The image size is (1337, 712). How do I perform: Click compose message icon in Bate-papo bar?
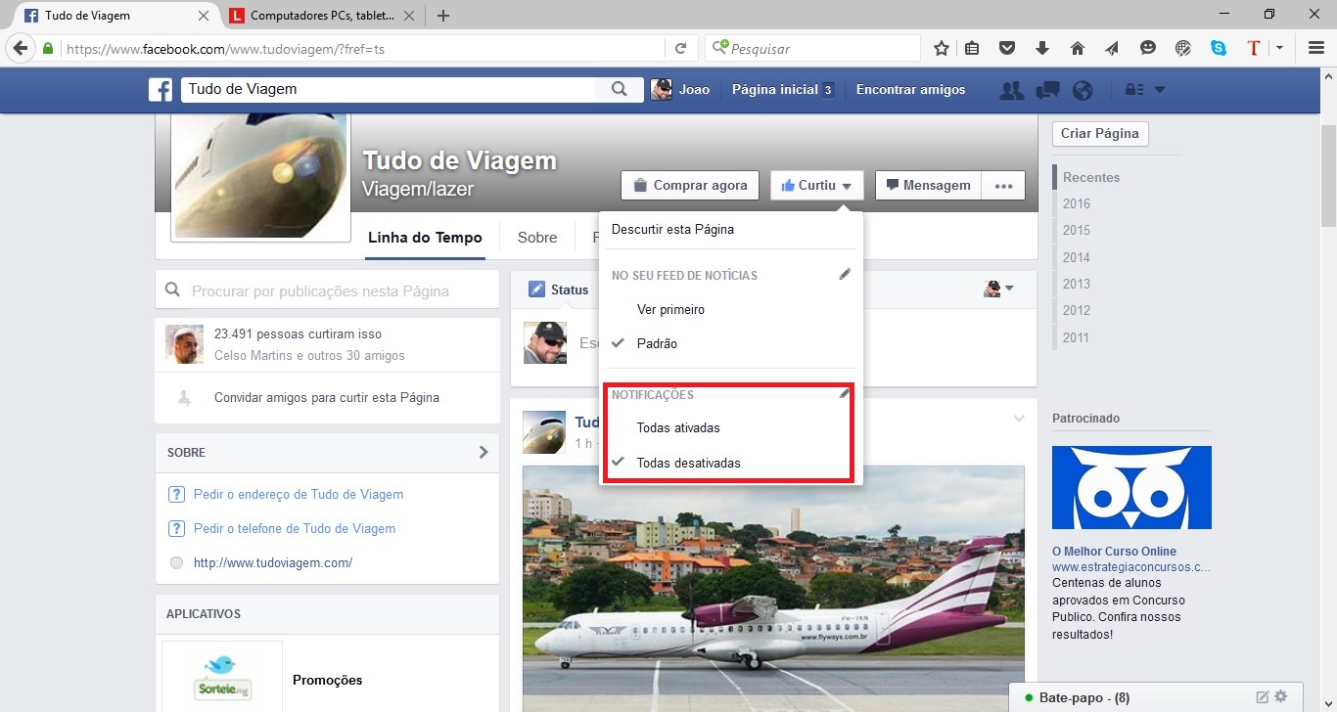coord(1263,697)
